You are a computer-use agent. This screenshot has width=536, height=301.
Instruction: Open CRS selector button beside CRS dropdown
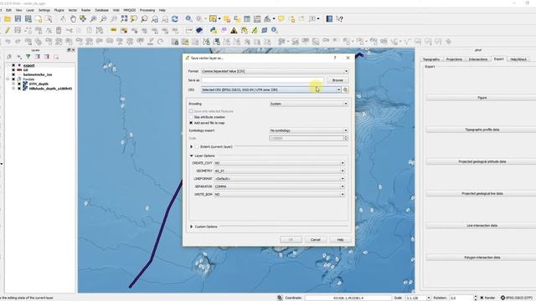pyautogui.click(x=345, y=89)
